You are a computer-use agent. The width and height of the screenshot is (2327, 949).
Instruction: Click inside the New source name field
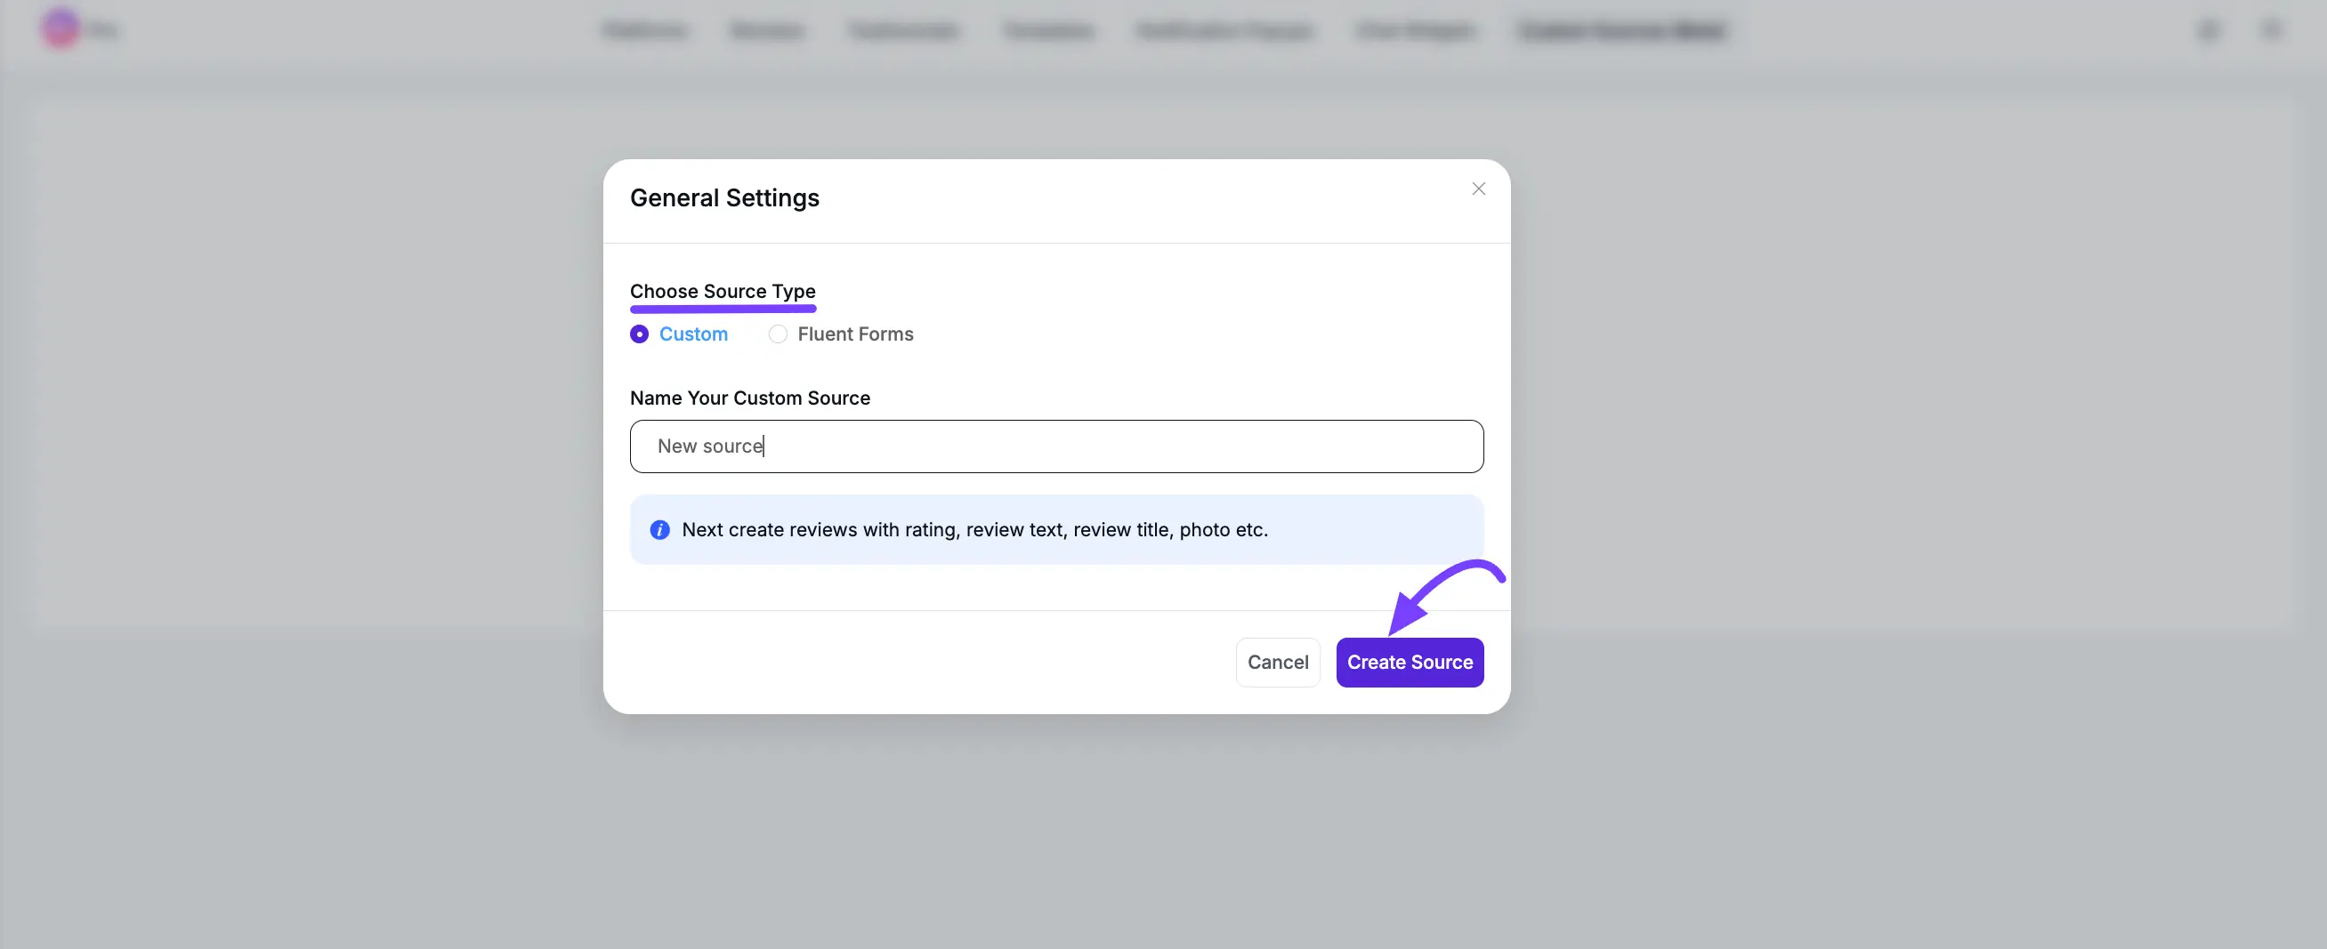[1056, 446]
